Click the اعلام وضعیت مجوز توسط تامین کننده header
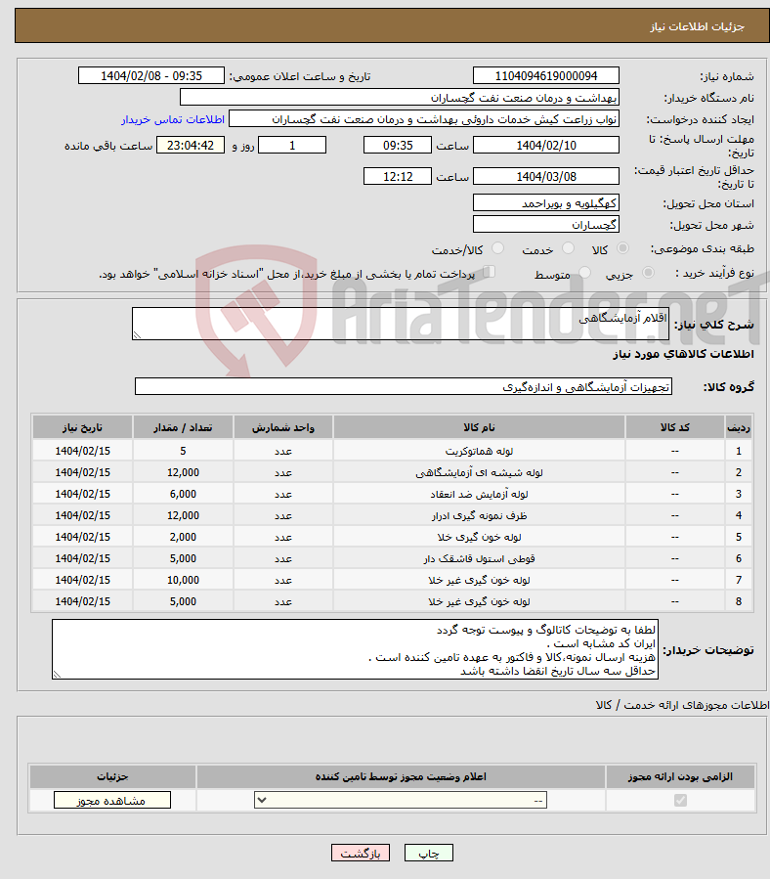The height and width of the screenshot is (879, 770). click(401, 776)
